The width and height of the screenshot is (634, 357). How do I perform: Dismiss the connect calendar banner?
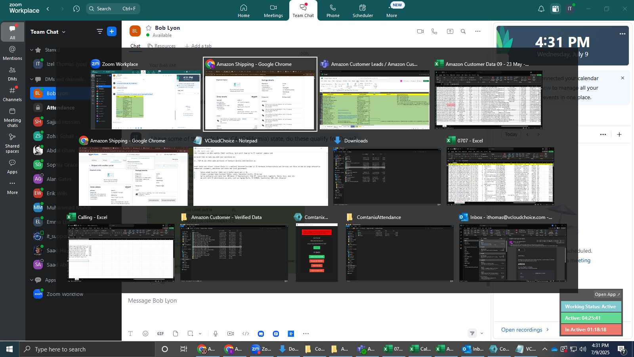(x=623, y=78)
